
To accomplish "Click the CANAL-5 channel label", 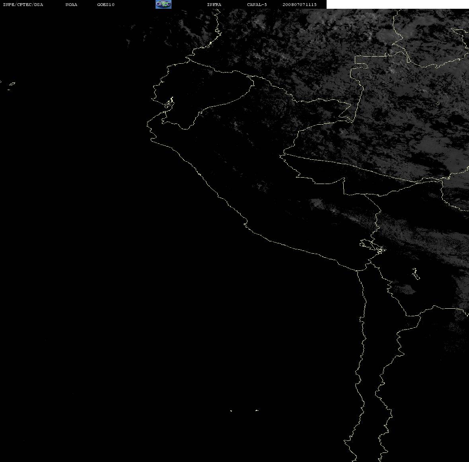I will 257,4.
